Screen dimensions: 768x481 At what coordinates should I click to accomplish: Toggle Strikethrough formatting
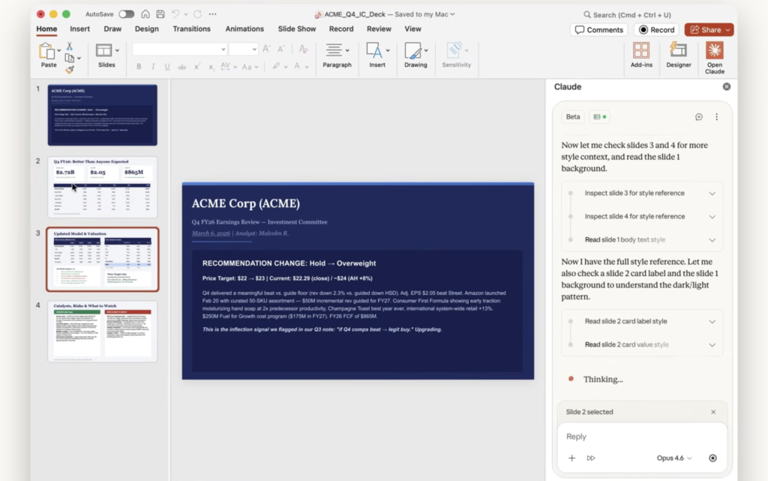181,67
